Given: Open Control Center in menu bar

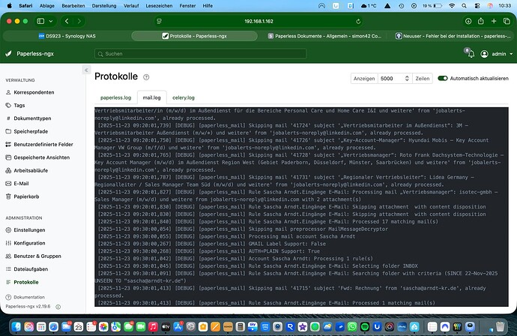Looking at the screenshot, I should 477,5.
